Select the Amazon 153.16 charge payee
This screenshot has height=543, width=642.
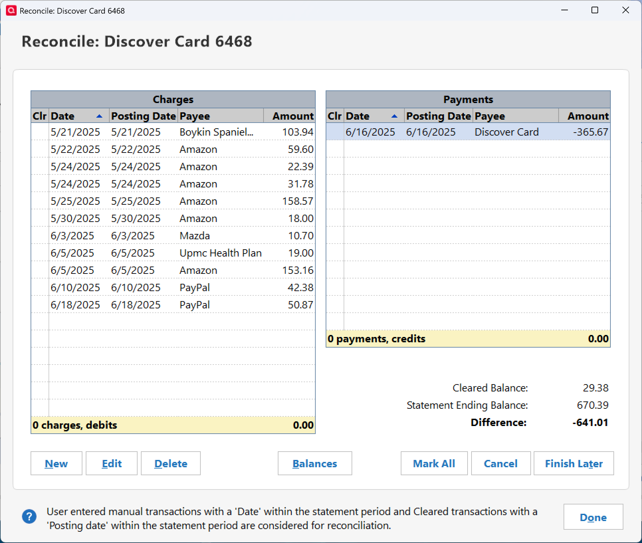click(198, 270)
